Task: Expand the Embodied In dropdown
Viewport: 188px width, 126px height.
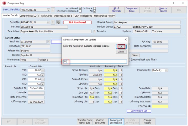Action: 166,70
